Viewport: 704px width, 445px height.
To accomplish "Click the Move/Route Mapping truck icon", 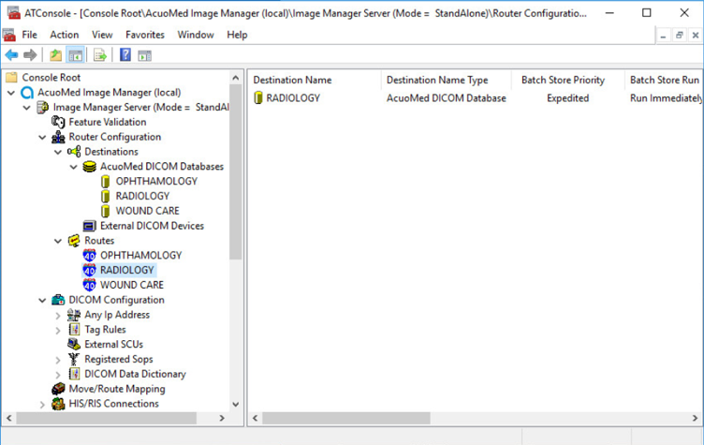I will pyautogui.click(x=58, y=389).
